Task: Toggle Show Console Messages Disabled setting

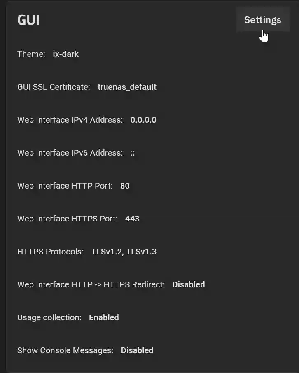Action: (x=137, y=350)
